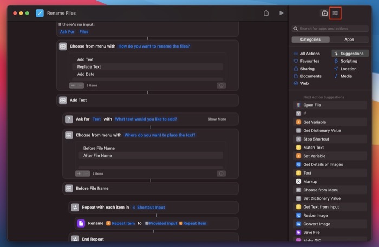Add the If suggested action
Image resolution: width=379 pixels, height=247 pixels.
[x=330, y=114]
